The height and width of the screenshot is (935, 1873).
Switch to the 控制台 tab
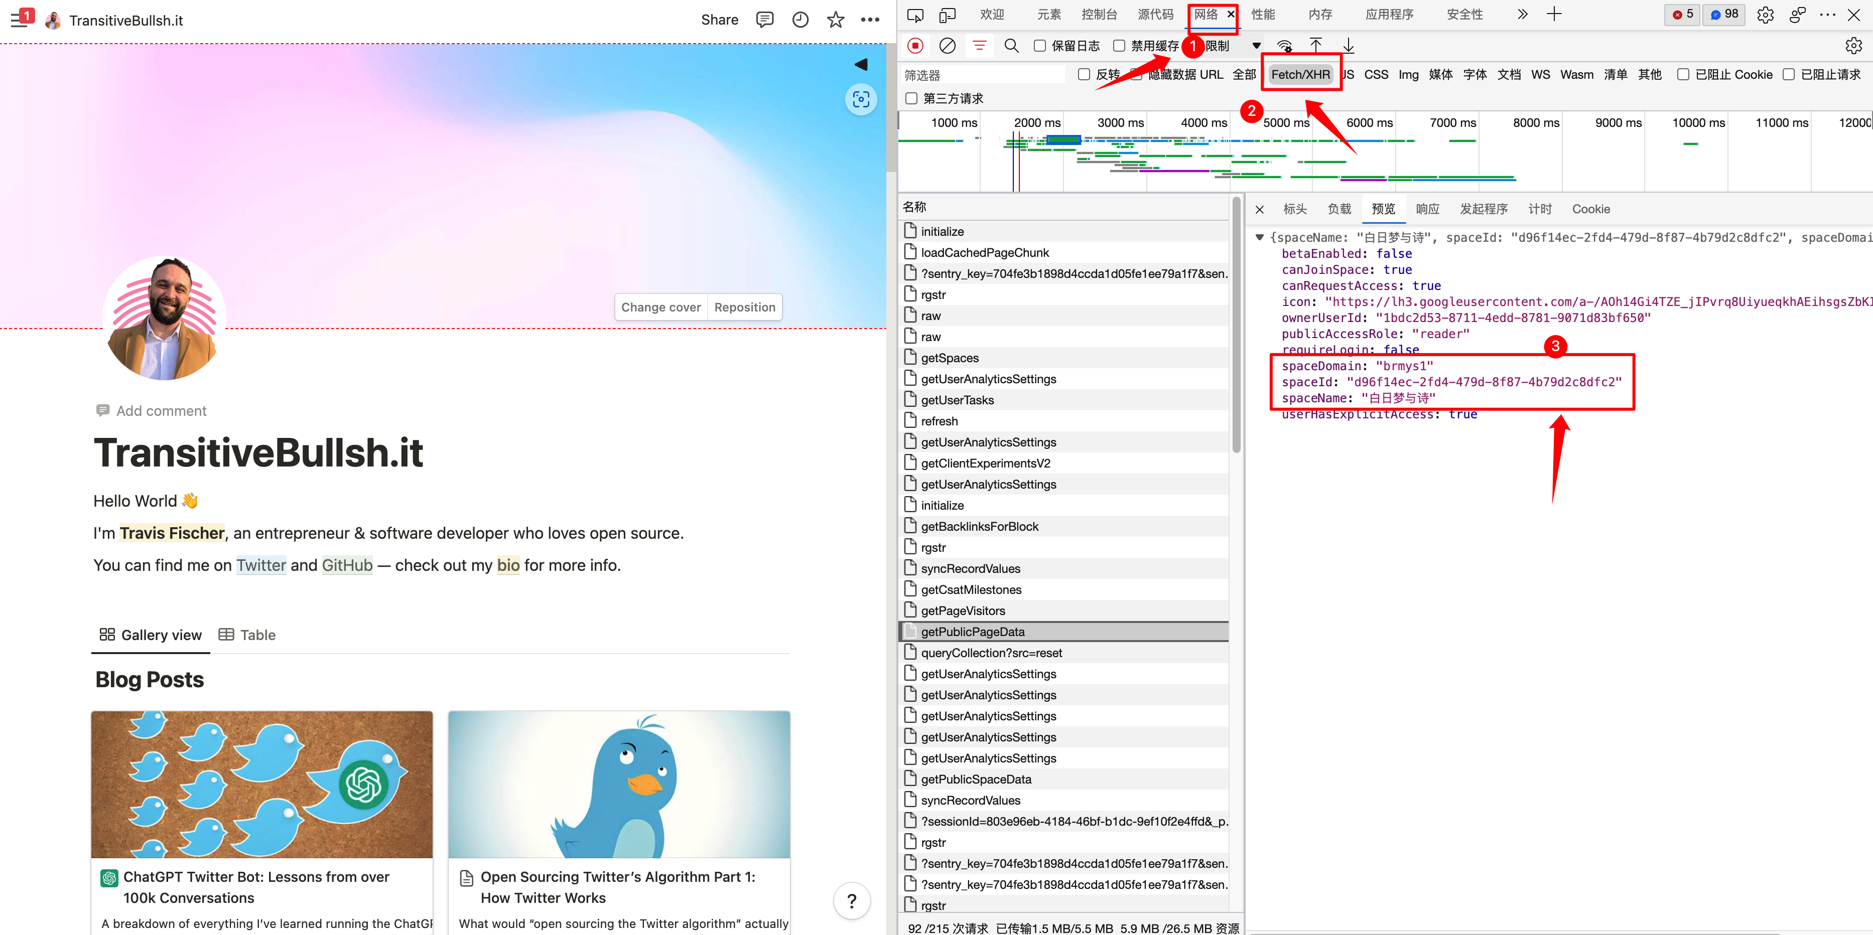pyautogui.click(x=1099, y=15)
